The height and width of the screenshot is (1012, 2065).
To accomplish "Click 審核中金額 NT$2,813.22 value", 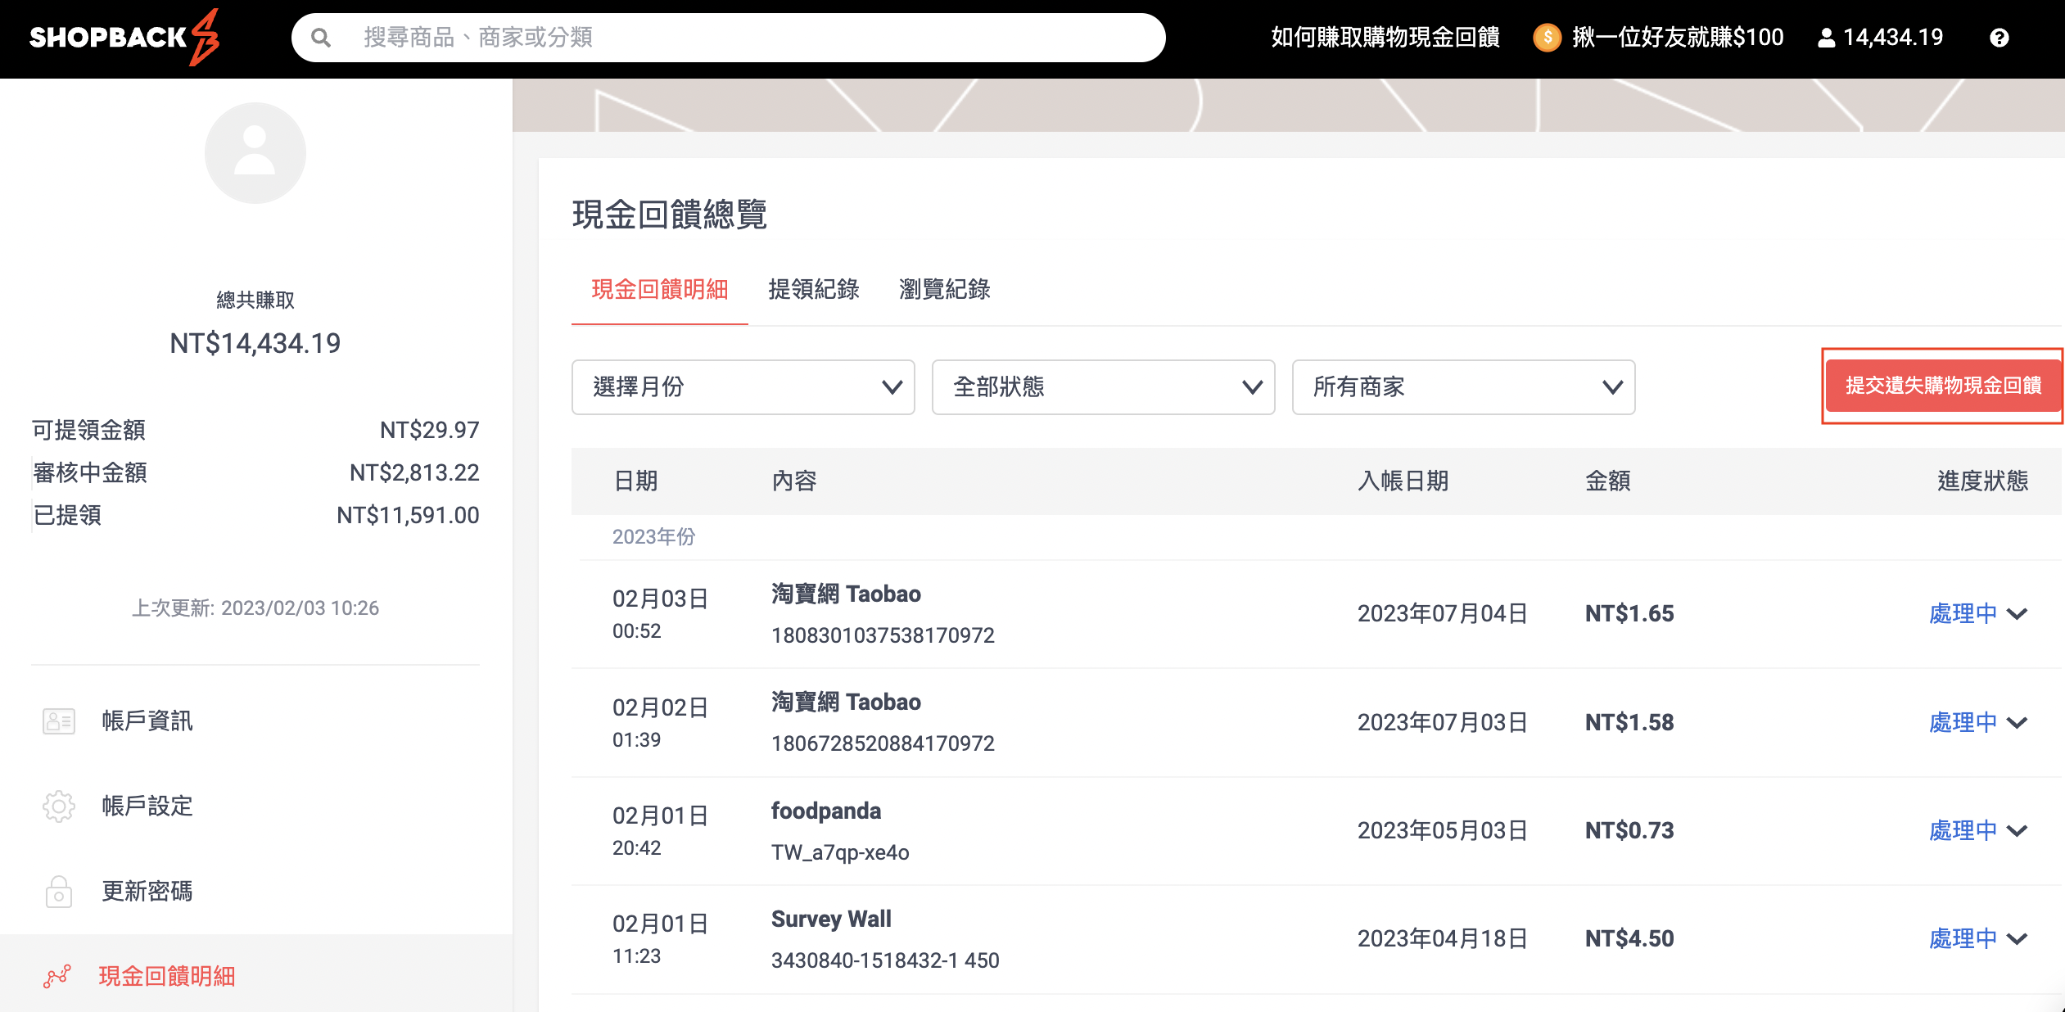I will tap(414, 472).
